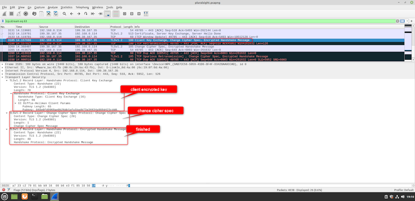Toggle auto-scroll during live capture
Viewport: 415px width, 201px height.
pos(107,13)
